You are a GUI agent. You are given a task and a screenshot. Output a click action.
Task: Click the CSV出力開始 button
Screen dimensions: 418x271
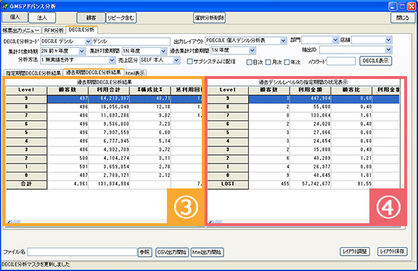172,252
